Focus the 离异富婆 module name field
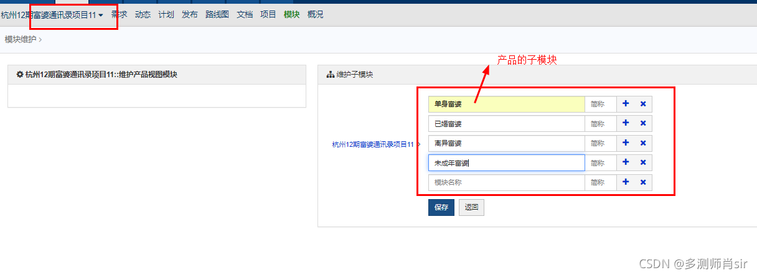 point(507,143)
